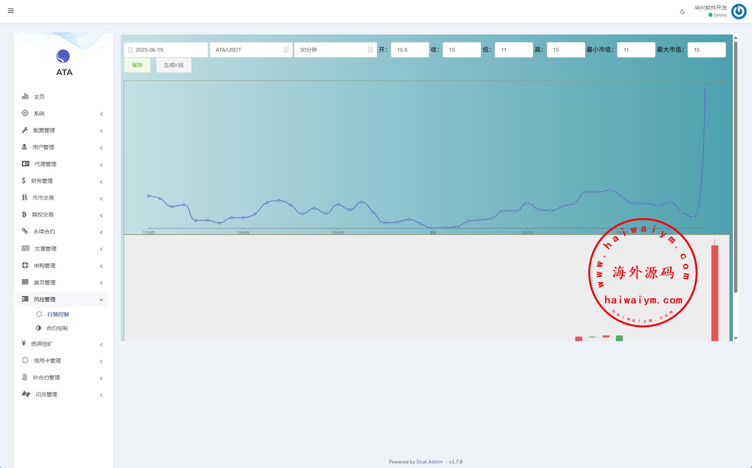Click the 系统 gear icon
752x468 pixels.
click(25, 113)
